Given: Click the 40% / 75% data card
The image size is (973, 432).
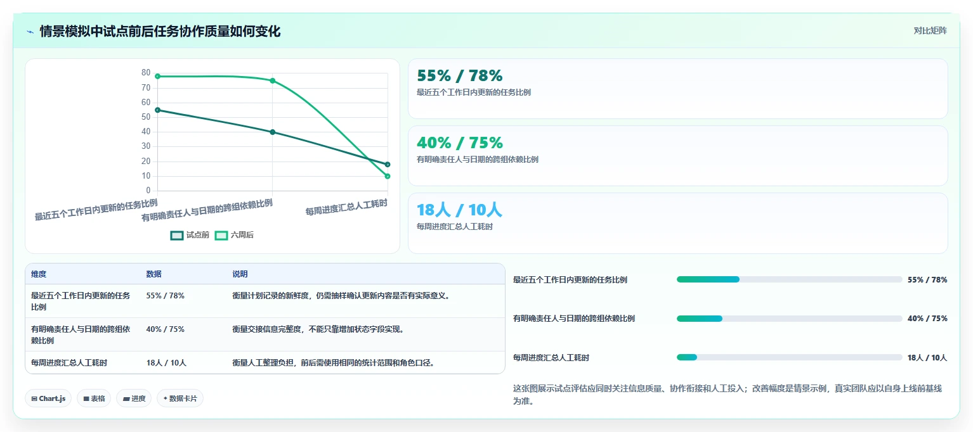Looking at the screenshot, I should [x=677, y=156].
